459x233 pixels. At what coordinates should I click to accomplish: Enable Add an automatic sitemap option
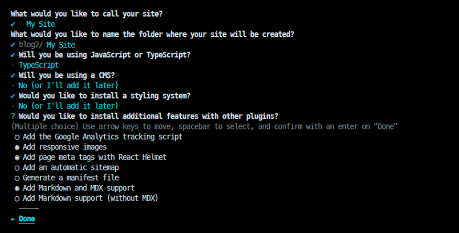click(67, 168)
